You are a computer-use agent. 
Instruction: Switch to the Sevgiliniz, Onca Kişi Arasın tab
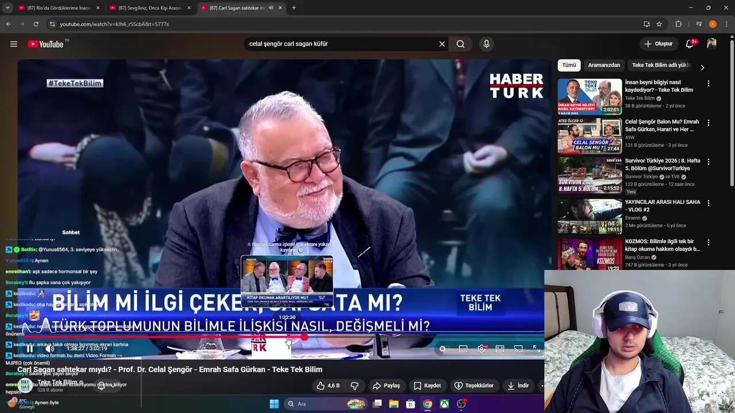149,8
